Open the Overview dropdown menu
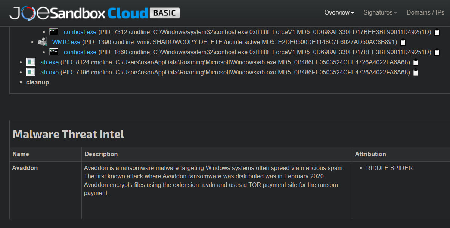450x228 pixels. click(339, 13)
